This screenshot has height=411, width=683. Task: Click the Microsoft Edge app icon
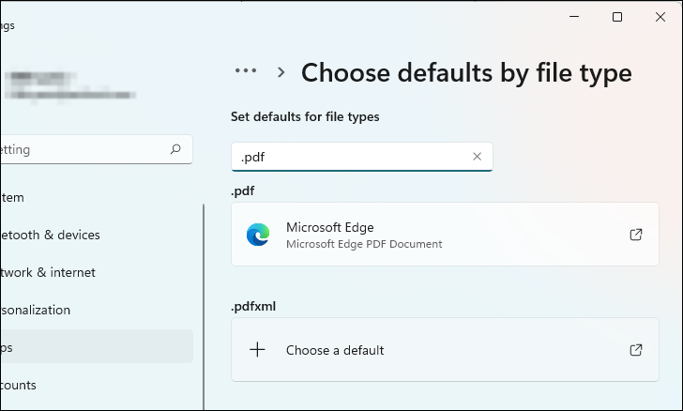pos(257,235)
